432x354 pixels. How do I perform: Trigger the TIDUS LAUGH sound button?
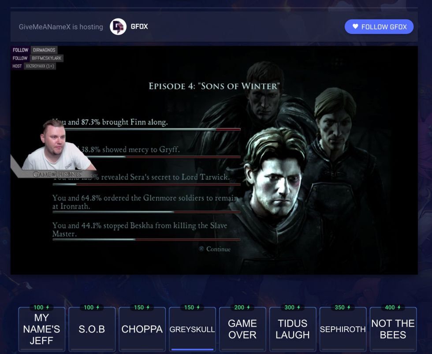point(293,329)
